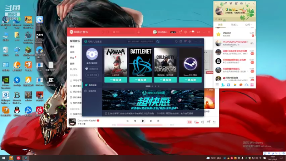The width and height of the screenshot is (286, 161).
Task: Click the QQ profile avatar at top
Action: click(219, 11)
